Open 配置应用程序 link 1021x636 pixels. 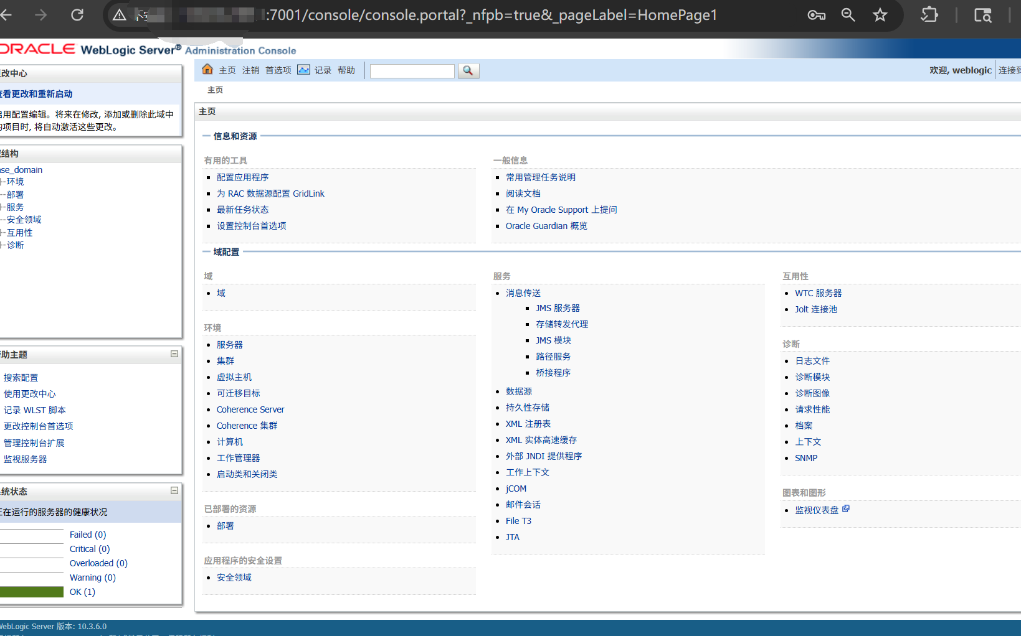pyautogui.click(x=242, y=177)
